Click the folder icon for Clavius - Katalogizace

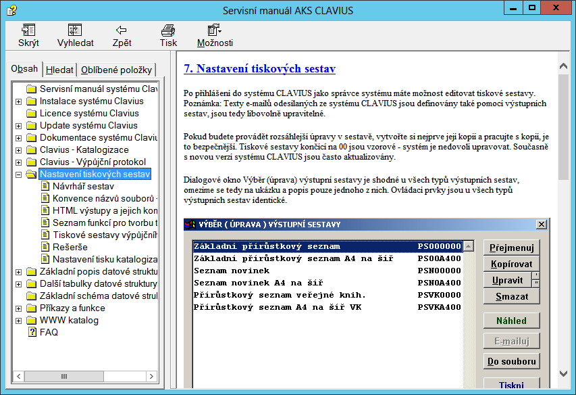(32, 149)
